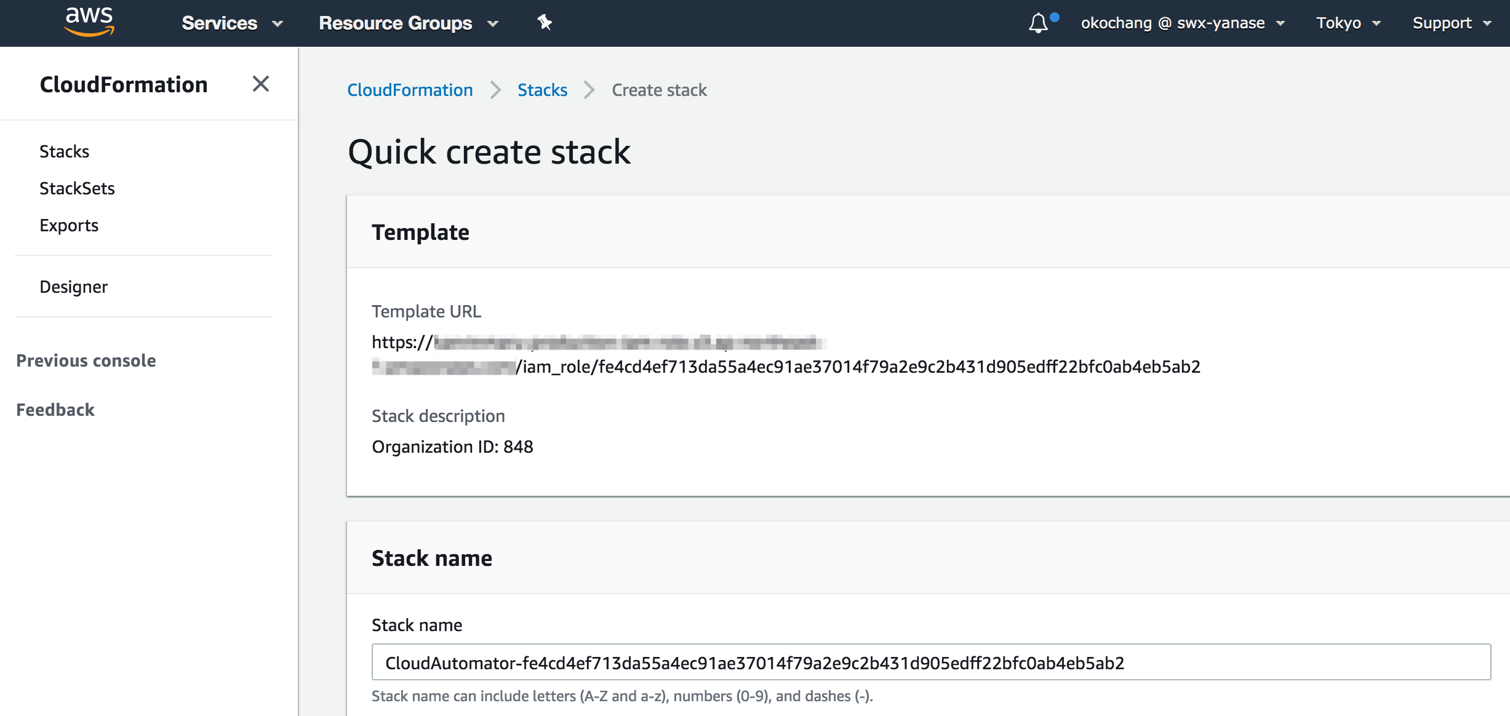Click the iam_role template URL text

[858, 367]
